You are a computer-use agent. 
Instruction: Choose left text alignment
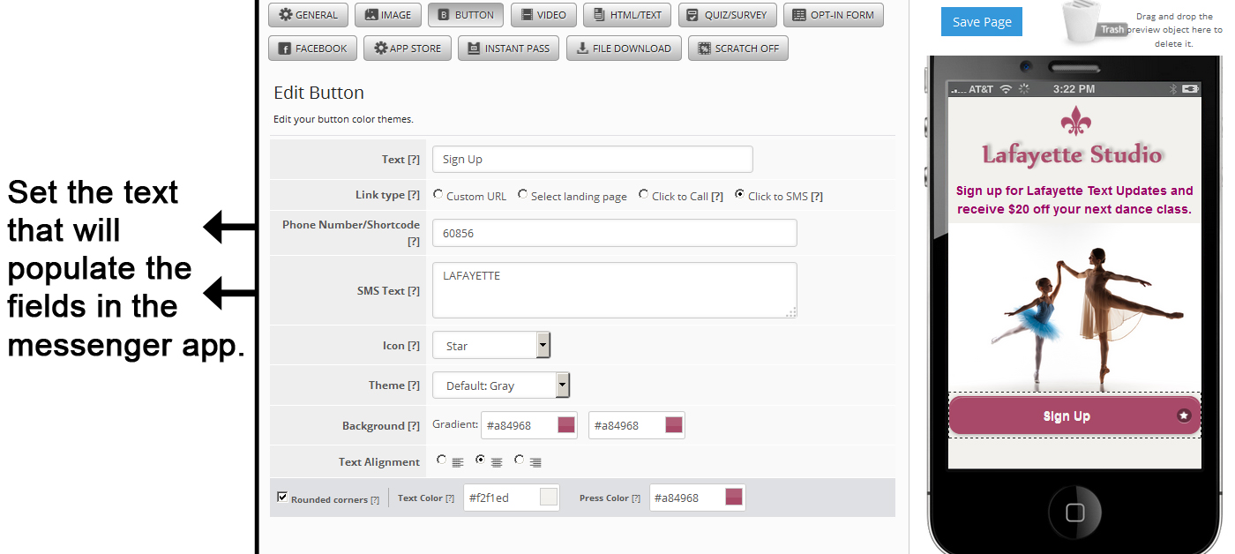click(x=442, y=460)
